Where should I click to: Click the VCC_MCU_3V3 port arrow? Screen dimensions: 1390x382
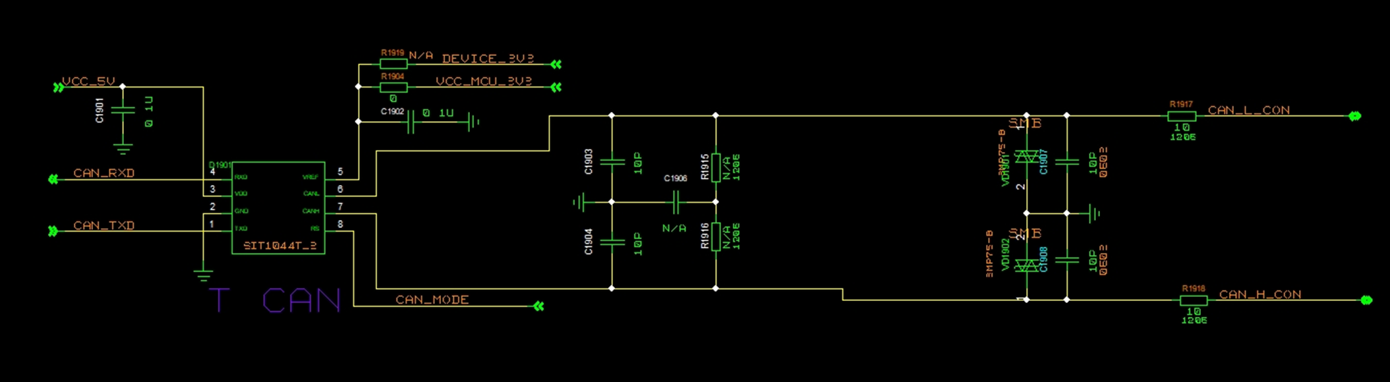tap(556, 87)
